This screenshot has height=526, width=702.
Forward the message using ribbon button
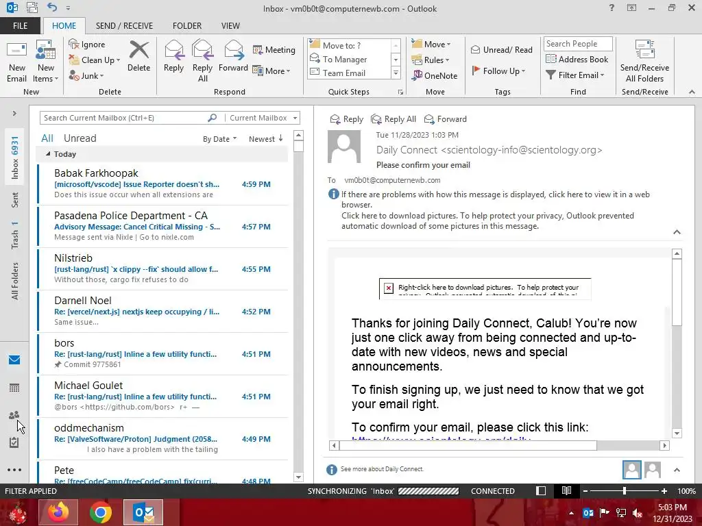pos(233,56)
